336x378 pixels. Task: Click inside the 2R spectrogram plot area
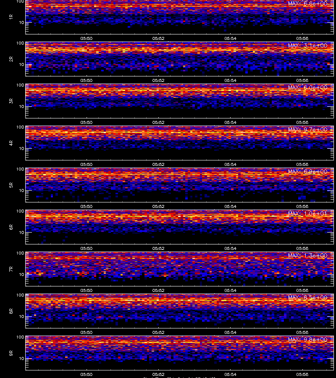click(180, 59)
